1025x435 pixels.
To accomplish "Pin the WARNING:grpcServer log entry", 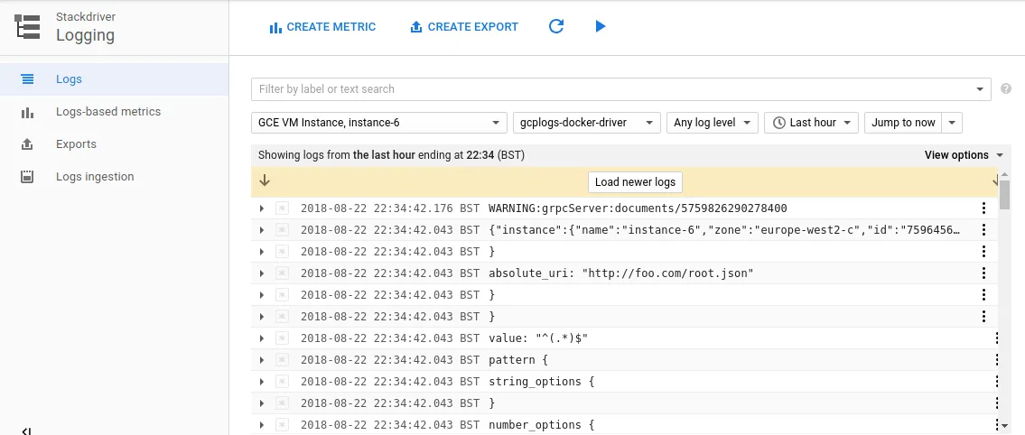I will (282, 208).
